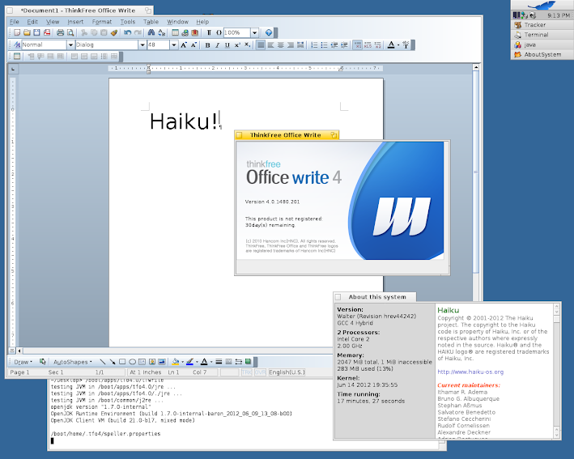574x459 pixels.
Task: Toggle the show paragraph marks button
Action: click(209, 32)
